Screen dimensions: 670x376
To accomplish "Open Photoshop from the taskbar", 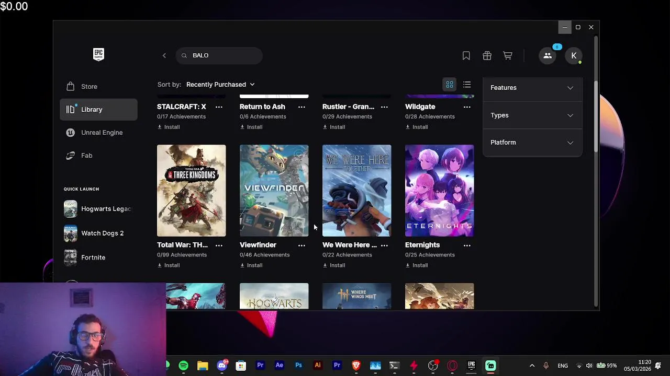I will [x=298, y=366].
